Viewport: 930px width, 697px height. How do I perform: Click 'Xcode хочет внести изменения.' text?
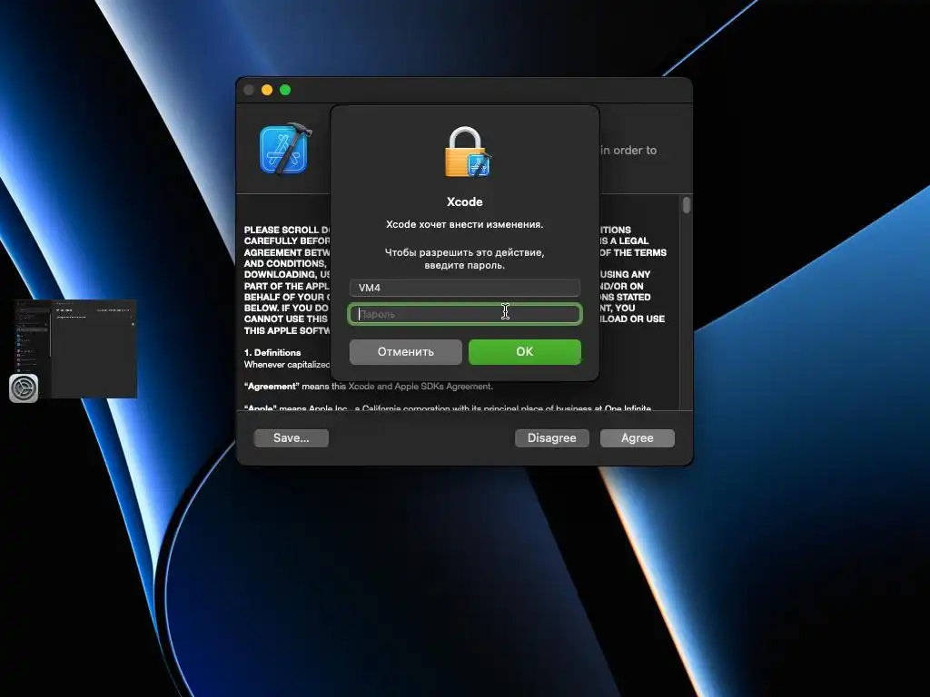464,224
